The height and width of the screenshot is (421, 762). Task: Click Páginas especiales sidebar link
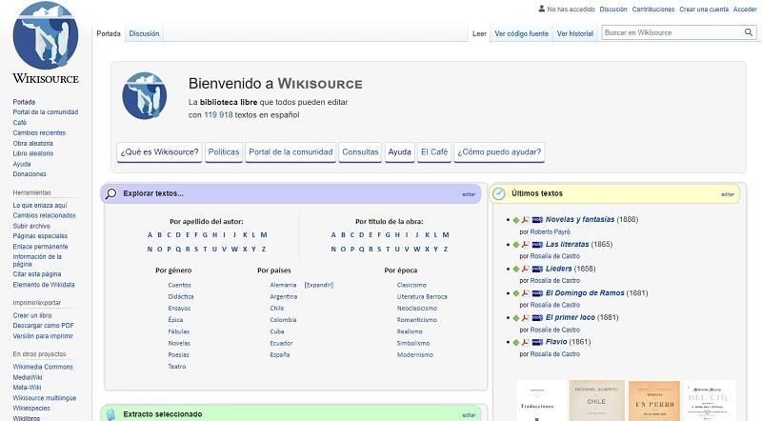tap(40, 236)
